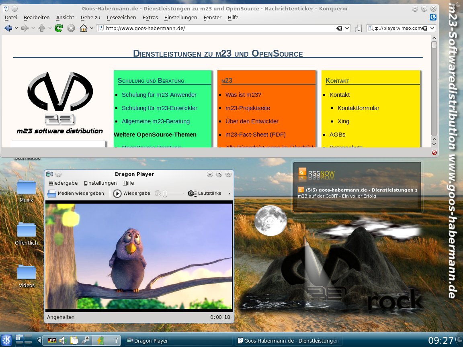463x347 pixels.
Task: Open Hilfe menu in Dragon Player
Action: (x=129, y=183)
